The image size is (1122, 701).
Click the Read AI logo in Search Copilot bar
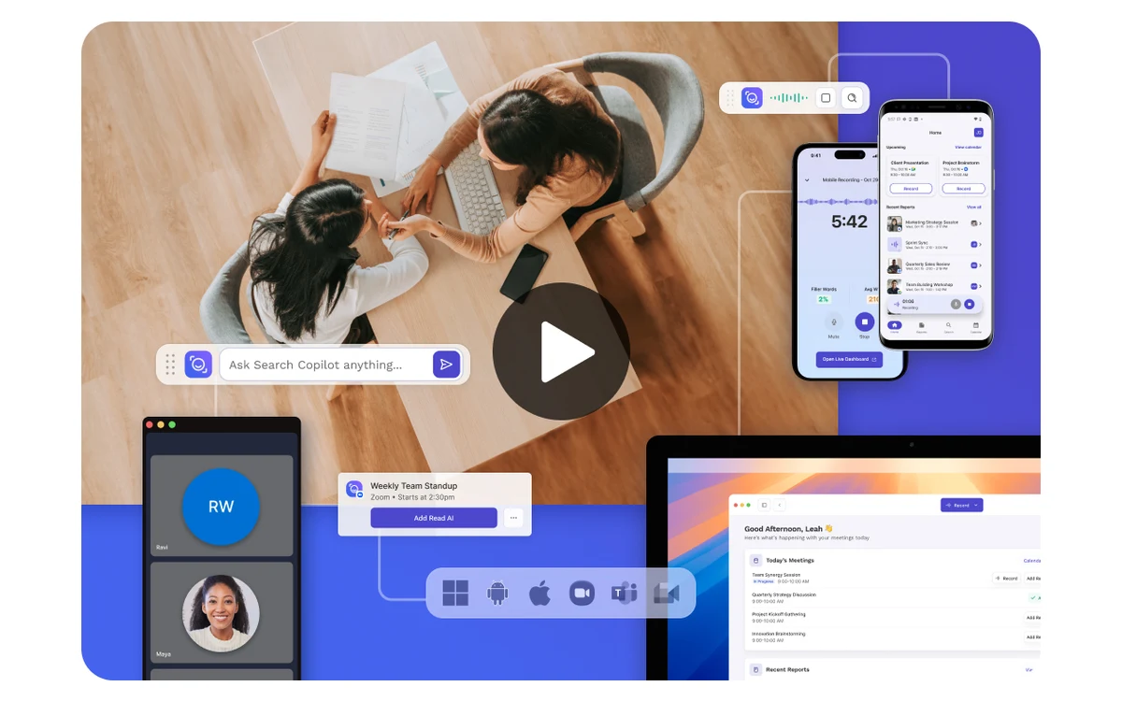click(x=198, y=365)
